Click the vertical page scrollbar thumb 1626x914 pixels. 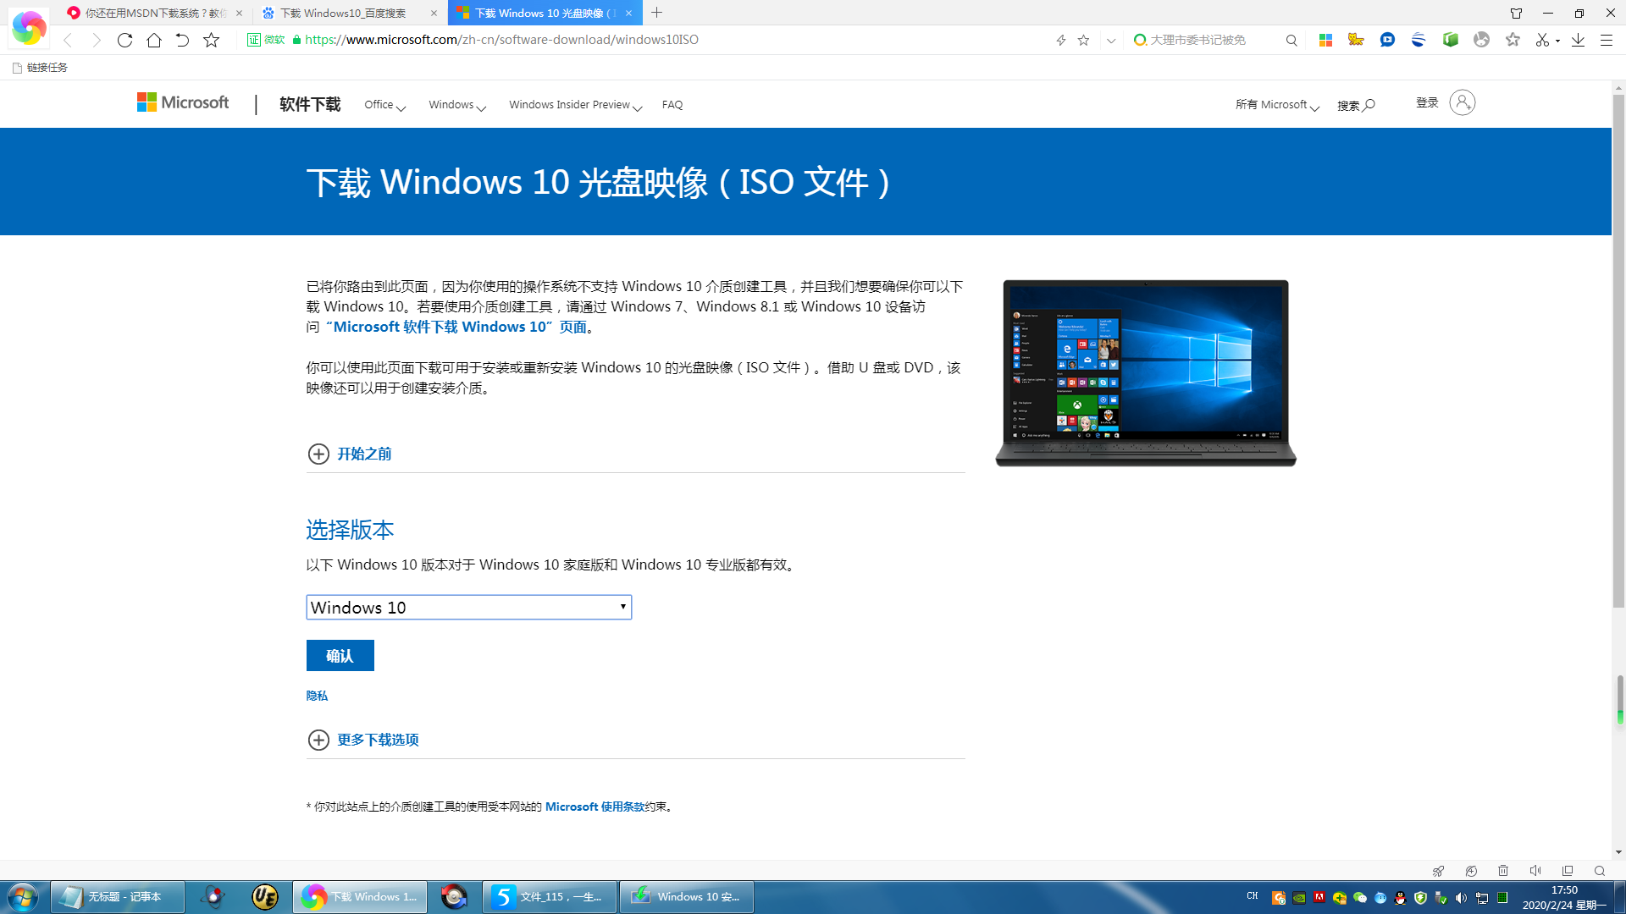1618,351
